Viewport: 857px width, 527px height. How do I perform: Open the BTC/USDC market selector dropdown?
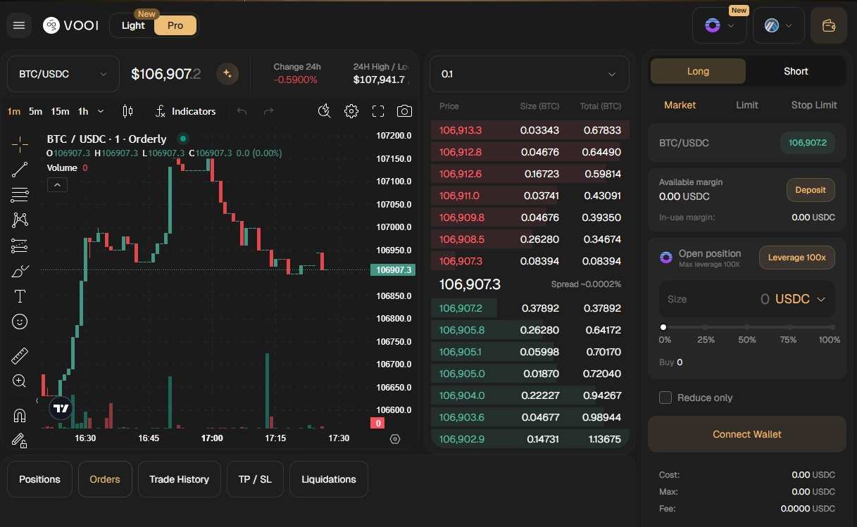[x=63, y=73]
